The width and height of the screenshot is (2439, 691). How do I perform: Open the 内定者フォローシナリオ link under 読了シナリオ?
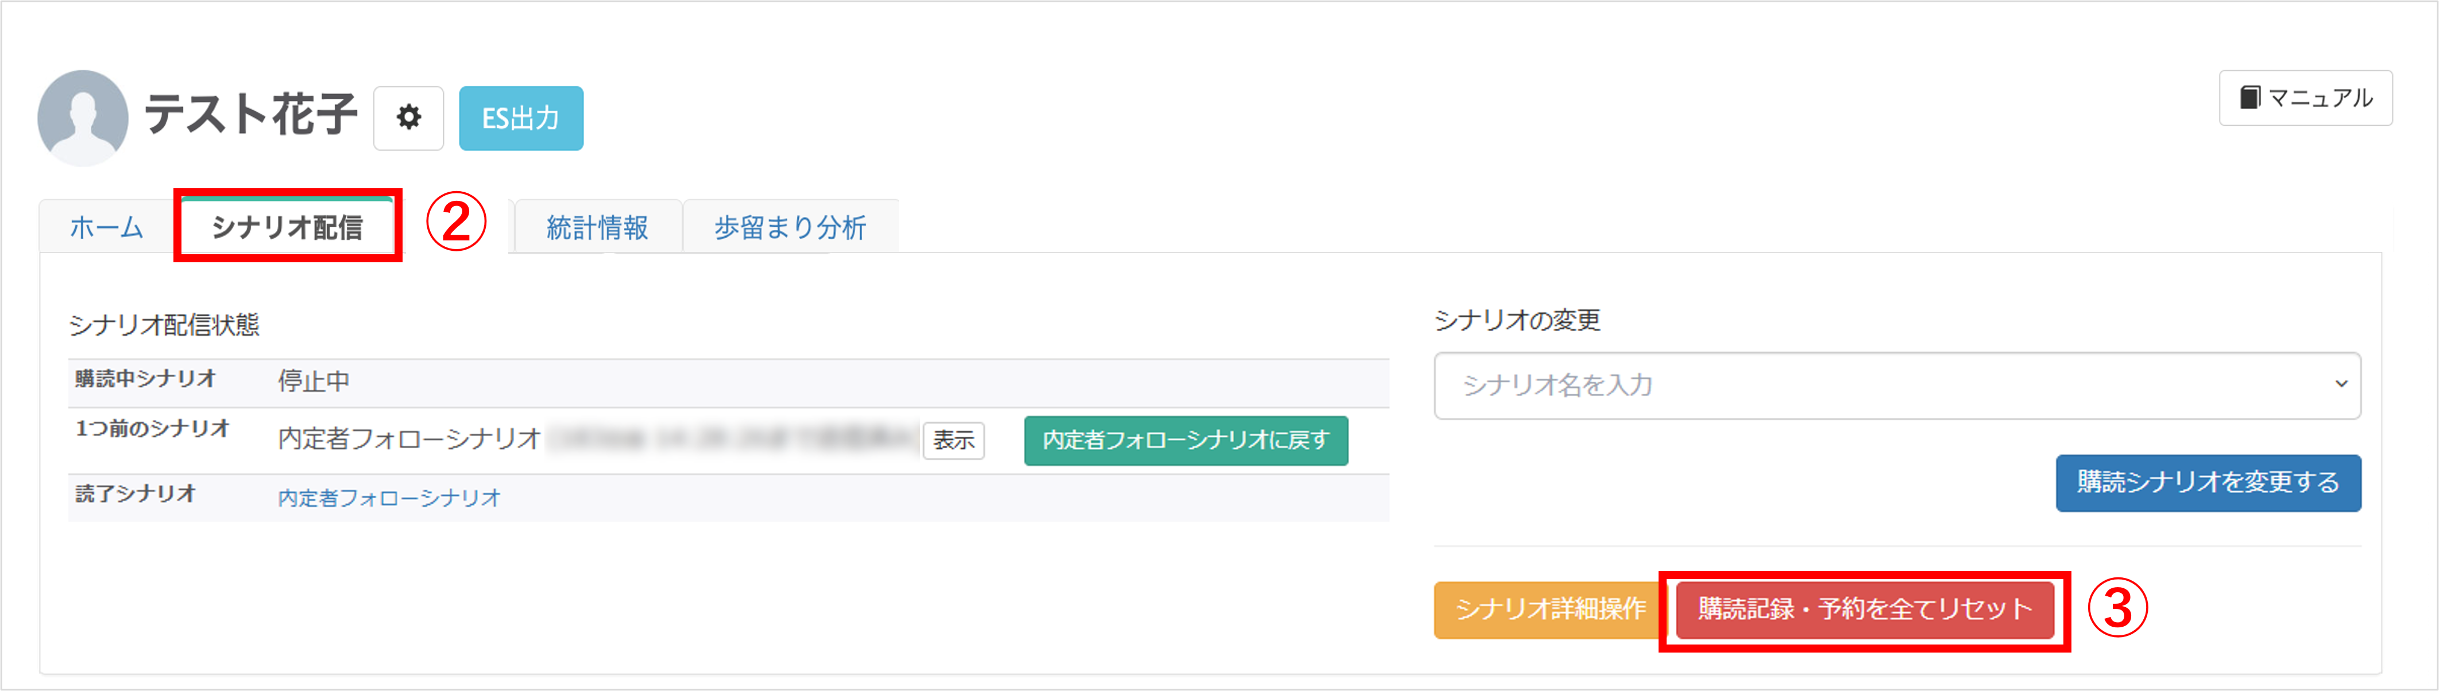388,498
